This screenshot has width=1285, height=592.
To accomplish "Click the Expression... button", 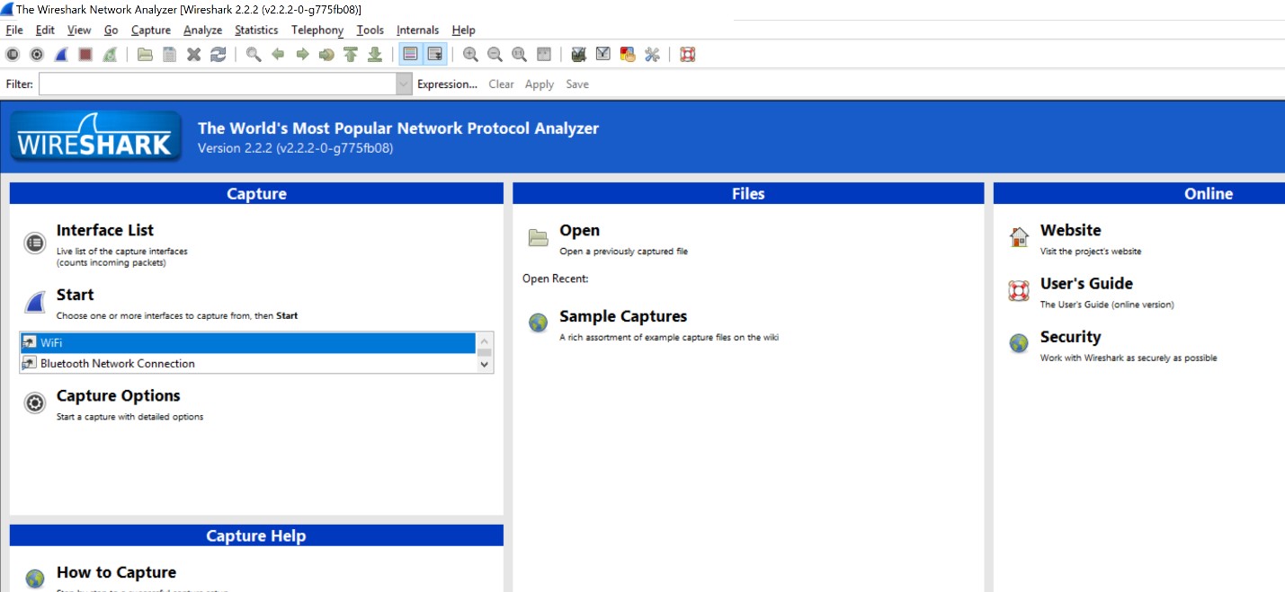I will [x=447, y=84].
